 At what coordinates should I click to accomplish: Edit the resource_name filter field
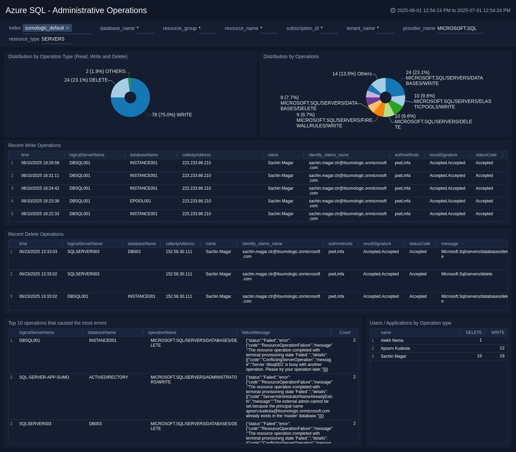tap(269, 28)
